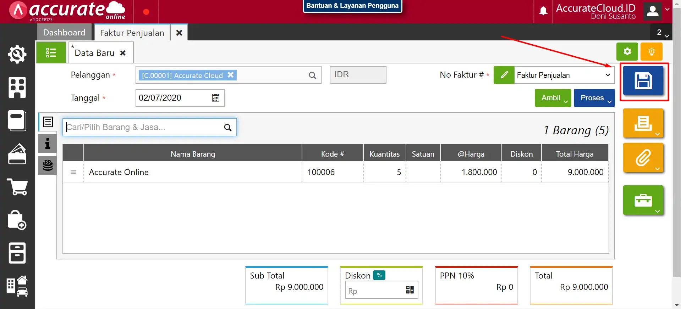
Task: Close the Data Baru sub-tab
Action: pos(123,53)
